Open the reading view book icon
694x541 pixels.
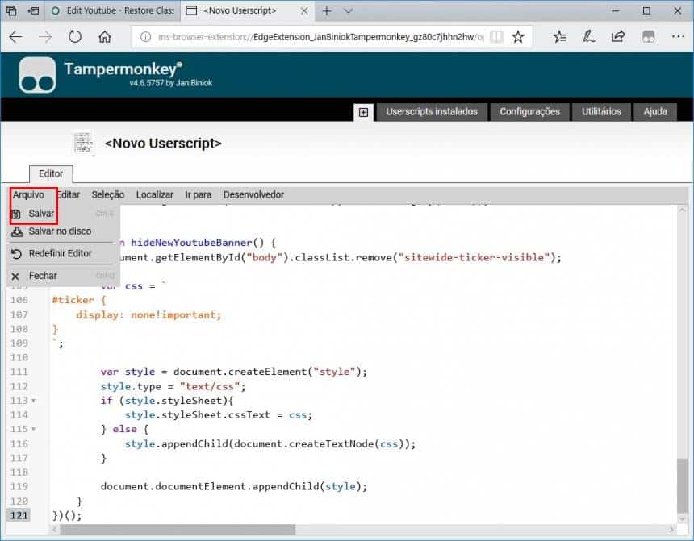[x=496, y=37]
